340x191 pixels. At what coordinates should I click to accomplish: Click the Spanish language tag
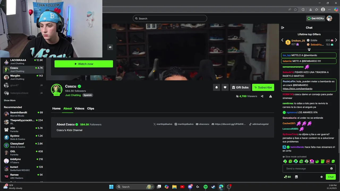pyautogui.click(x=87, y=95)
